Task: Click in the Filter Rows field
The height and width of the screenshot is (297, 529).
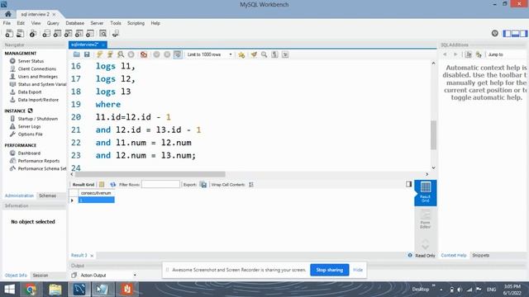Action: pyautogui.click(x=160, y=184)
